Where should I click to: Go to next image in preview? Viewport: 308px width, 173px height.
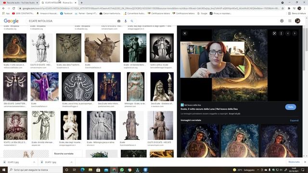[295, 33]
